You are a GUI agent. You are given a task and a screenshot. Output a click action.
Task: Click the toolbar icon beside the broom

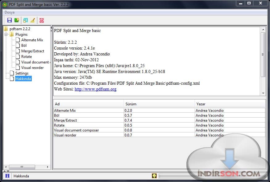tap(26, 20)
